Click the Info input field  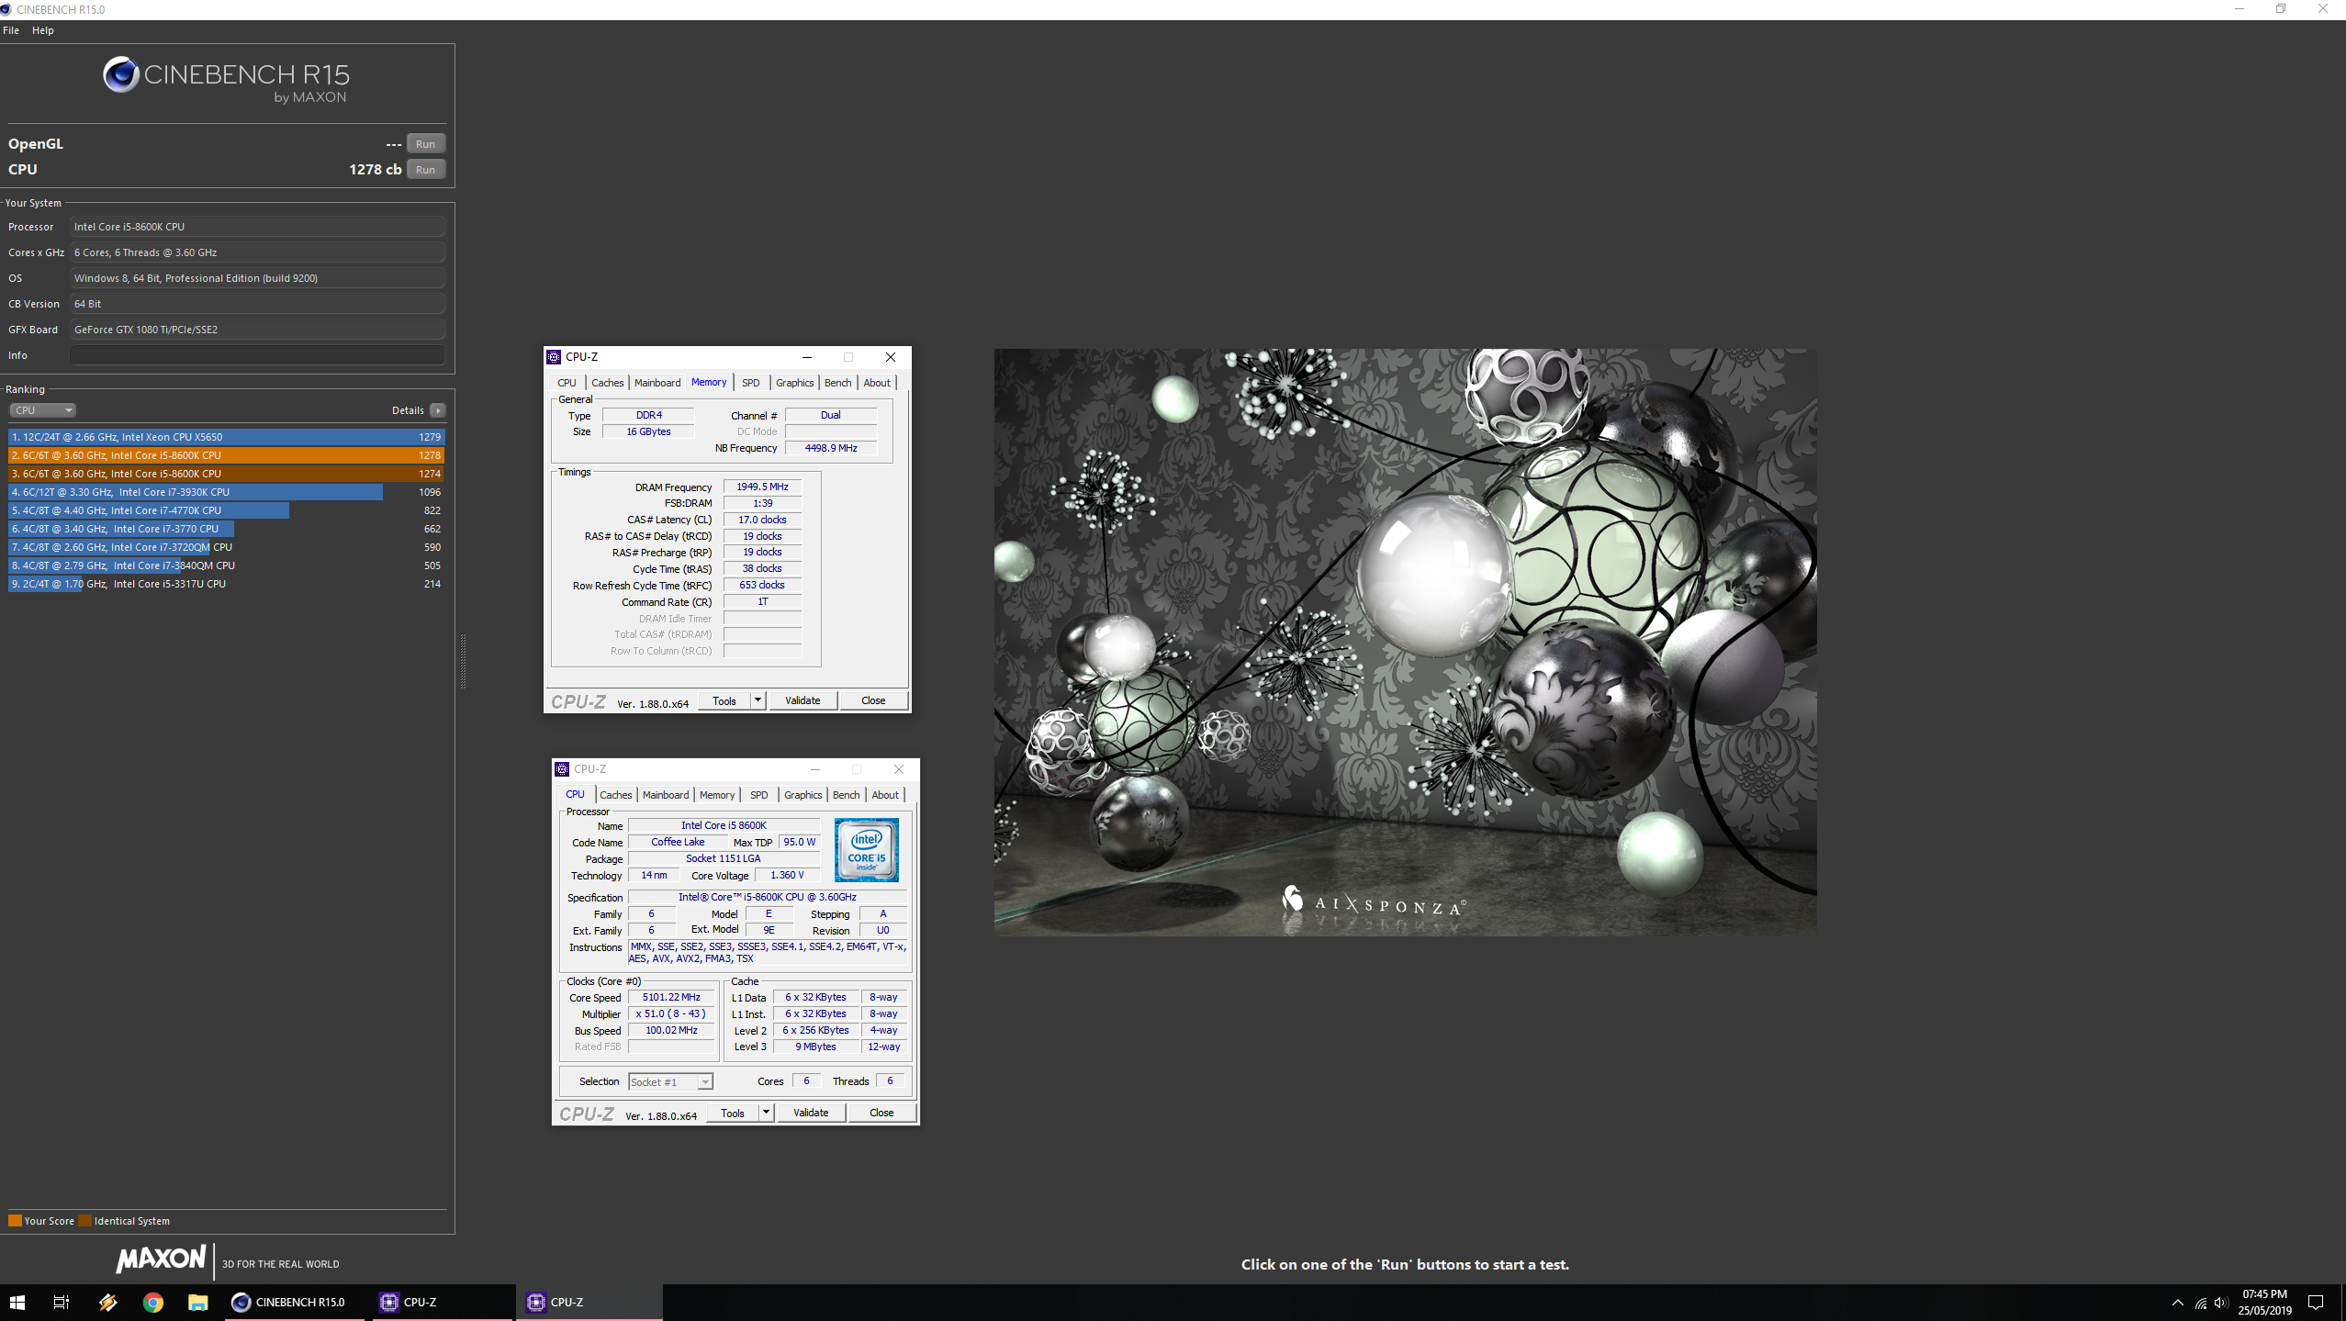[257, 355]
